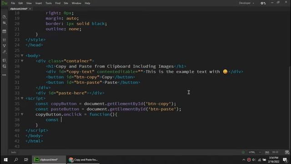Open the Find menu
This screenshot has width=291, height=164.
coord(58,3)
